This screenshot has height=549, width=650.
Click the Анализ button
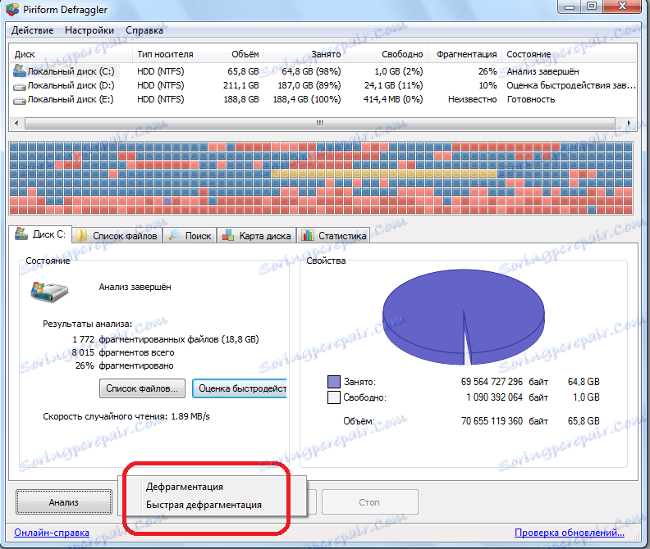[x=64, y=502]
